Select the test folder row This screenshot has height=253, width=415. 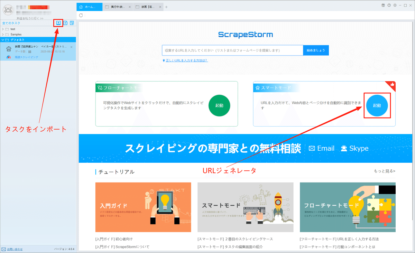coord(38,29)
